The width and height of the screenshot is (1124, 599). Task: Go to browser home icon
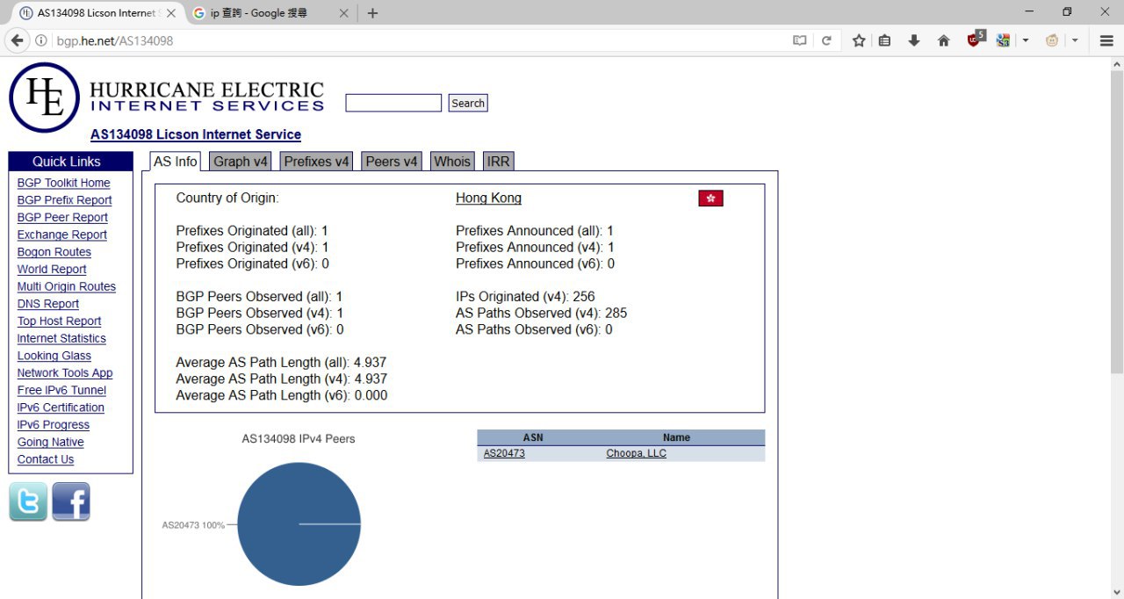click(x=944, y=40)
